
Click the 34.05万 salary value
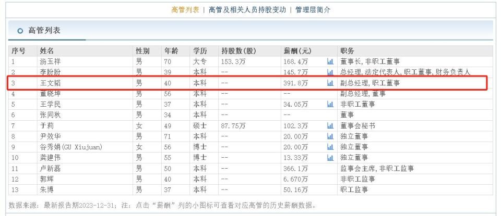[296, 105]
